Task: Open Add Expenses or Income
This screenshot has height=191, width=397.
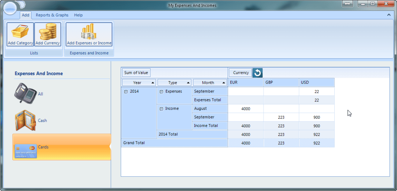Action: click(89, 31)
